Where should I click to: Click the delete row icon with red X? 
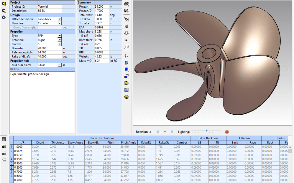[4, 153]
